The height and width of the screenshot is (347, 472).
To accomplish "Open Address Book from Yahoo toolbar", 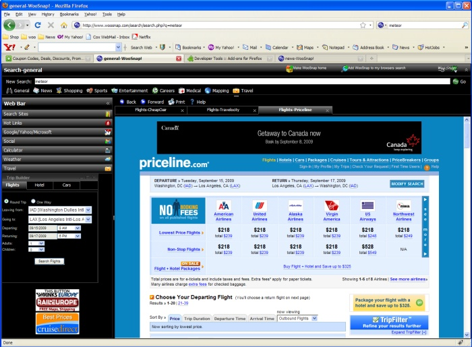I will [368, 48].
